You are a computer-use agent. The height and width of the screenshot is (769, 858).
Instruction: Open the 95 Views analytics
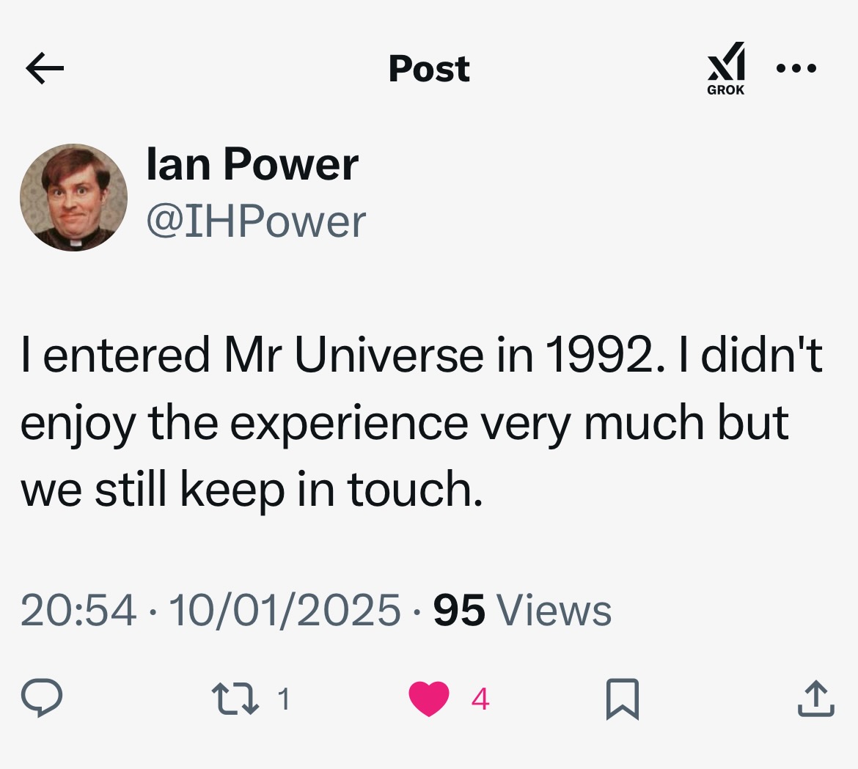(522, 610)
